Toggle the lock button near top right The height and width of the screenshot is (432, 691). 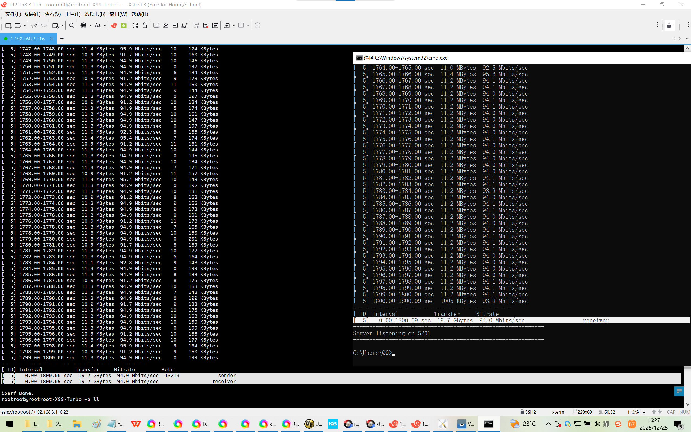point(669,25)
